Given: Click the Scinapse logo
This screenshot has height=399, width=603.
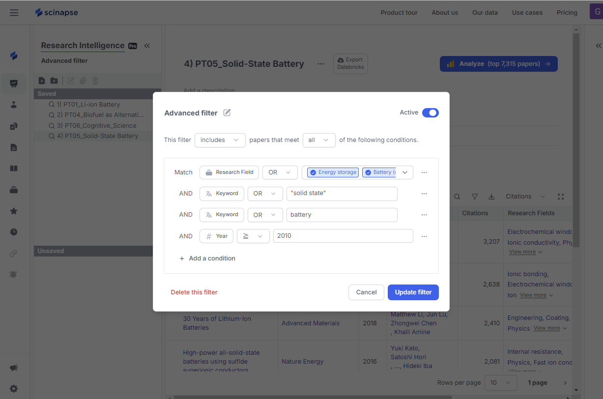Looking at the screenshot, I should pos(57,12).
